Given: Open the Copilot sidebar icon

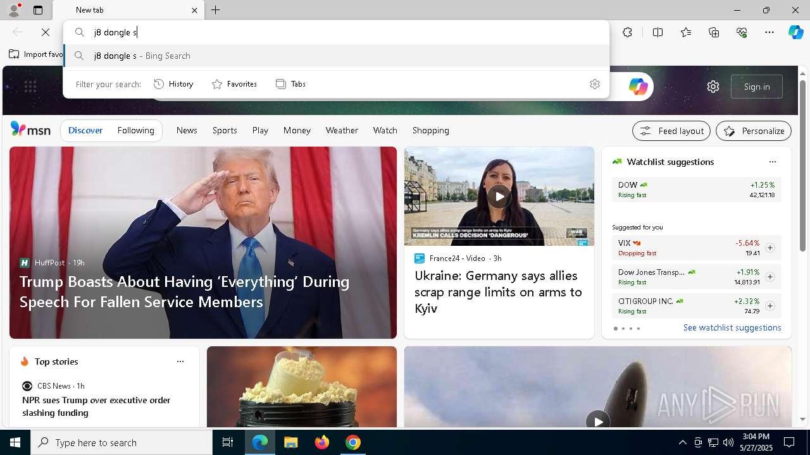Looking at the screenshot, I should 795,32.
